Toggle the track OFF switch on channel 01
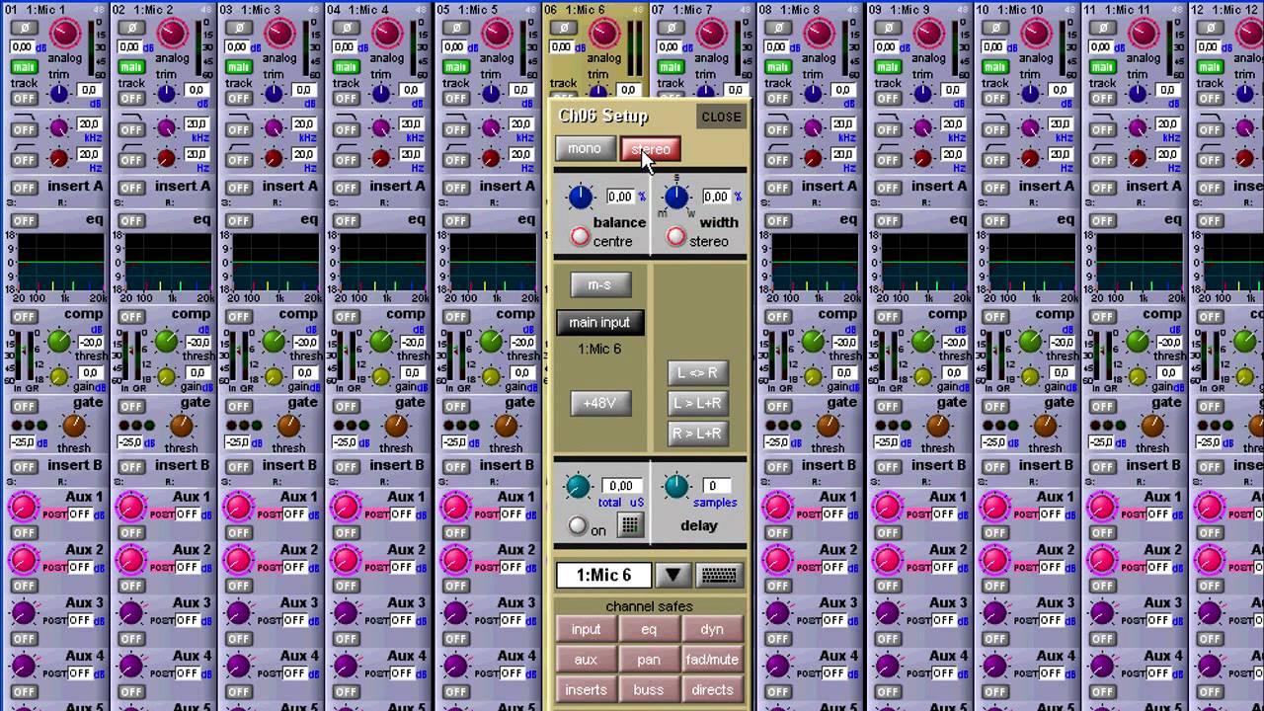1264x711 pixels. (x=24, y=99)
